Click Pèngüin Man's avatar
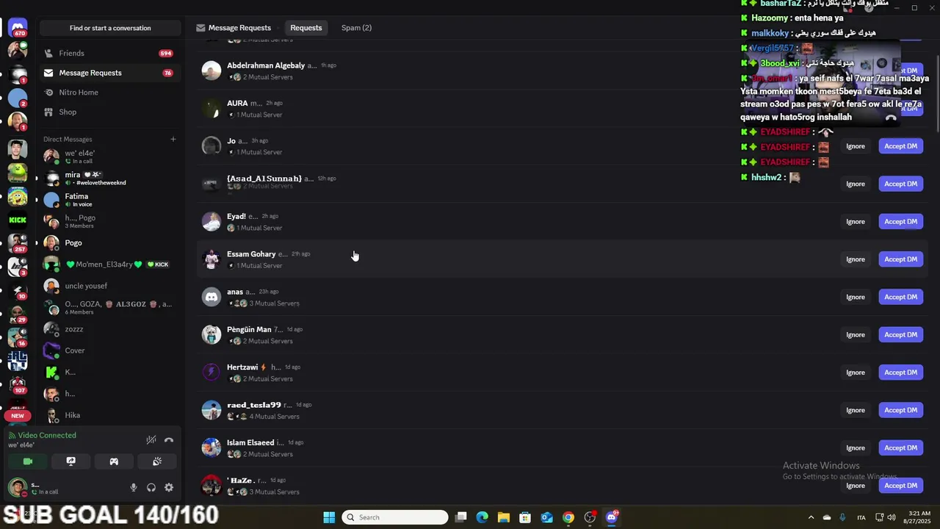This screenshot has width=940, height=529. (211, 334)
